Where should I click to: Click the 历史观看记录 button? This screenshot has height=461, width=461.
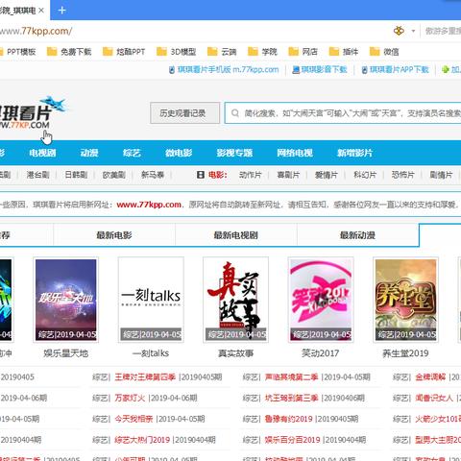(184, 113)
